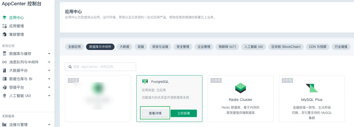Click the MySQL Plus logo
354x127 pixels.
point(312,88)
